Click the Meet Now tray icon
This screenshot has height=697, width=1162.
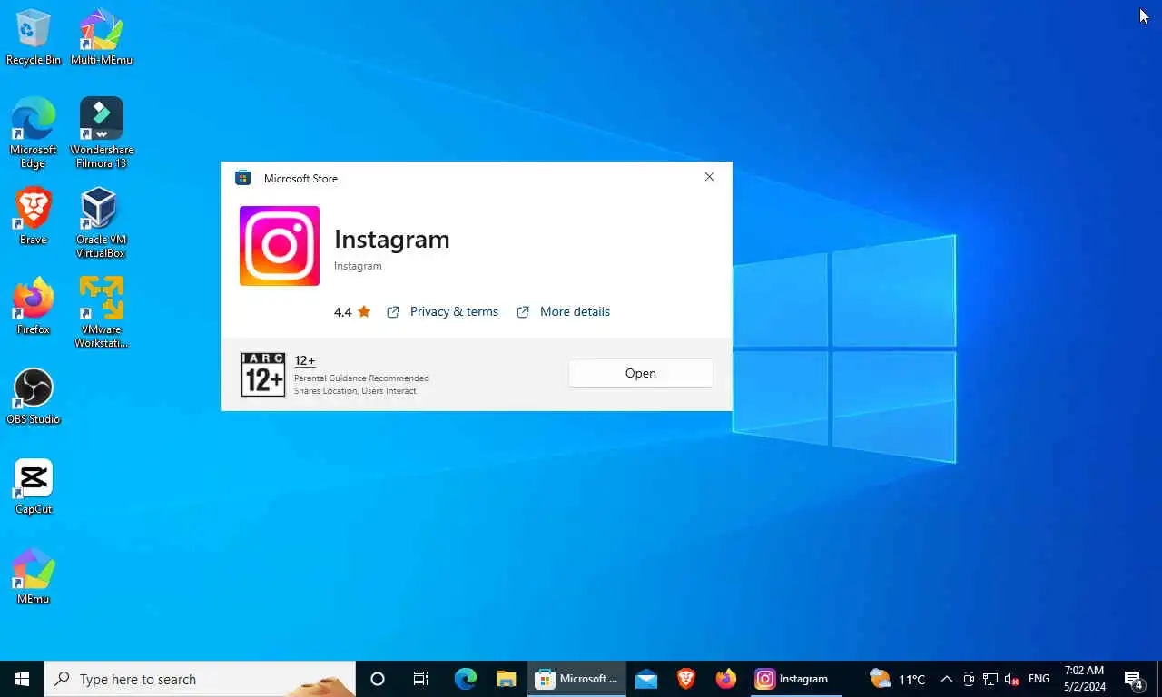pos(969,679)
